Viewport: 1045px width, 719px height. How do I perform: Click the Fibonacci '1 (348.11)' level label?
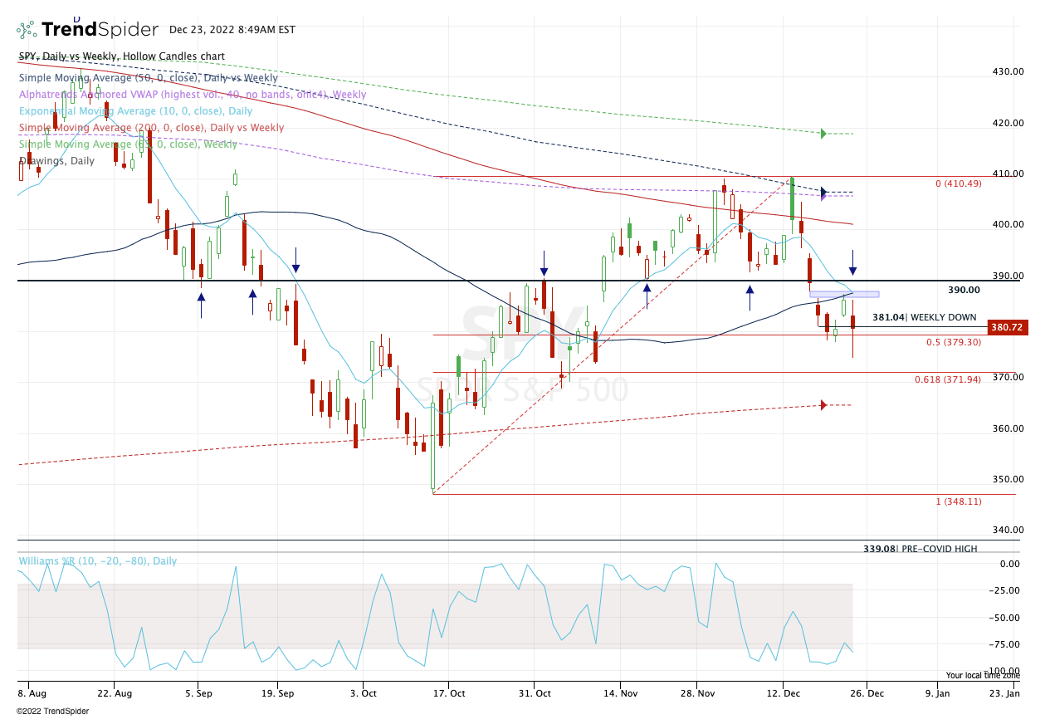click(959, 501)
